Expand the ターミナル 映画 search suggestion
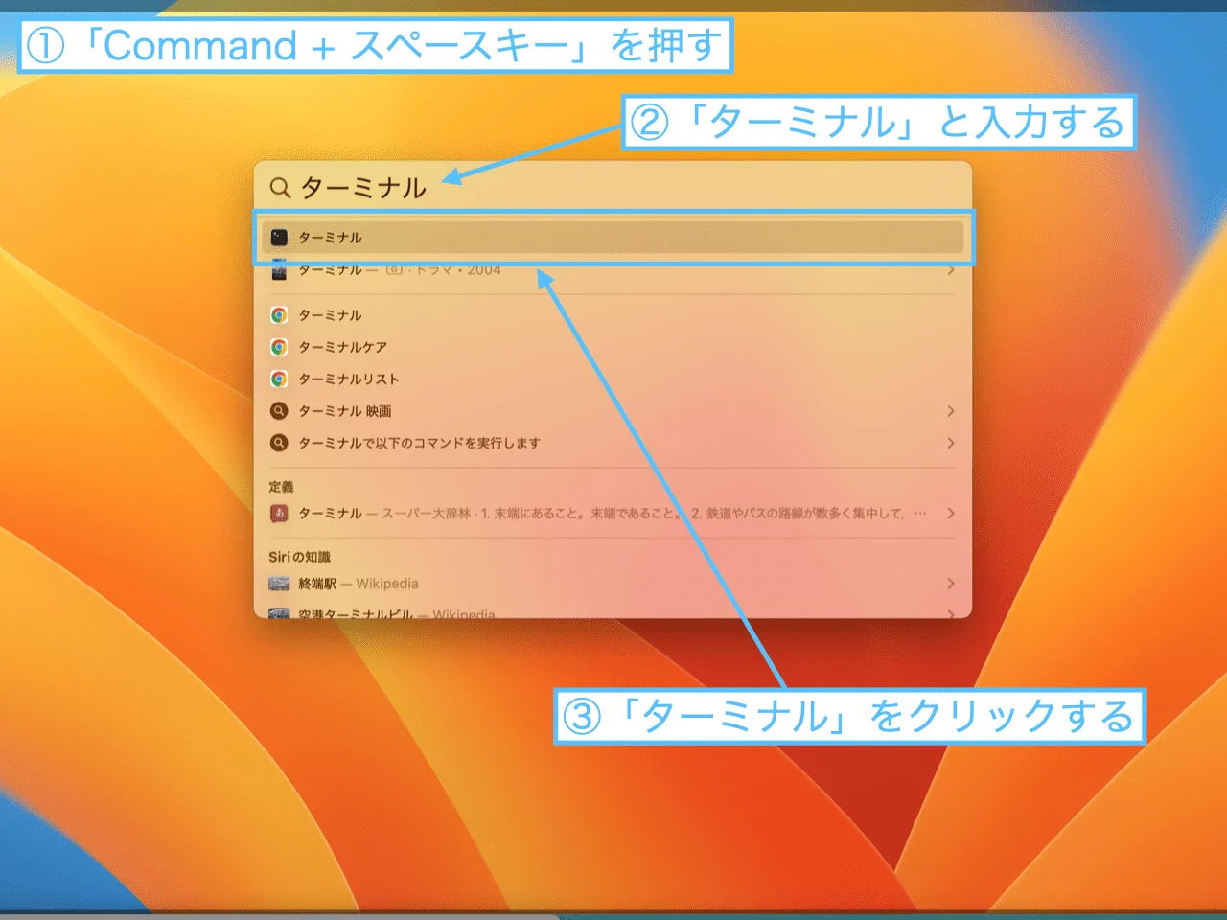The height and width of the screenshot is (920, 1227). click(950, 411)
